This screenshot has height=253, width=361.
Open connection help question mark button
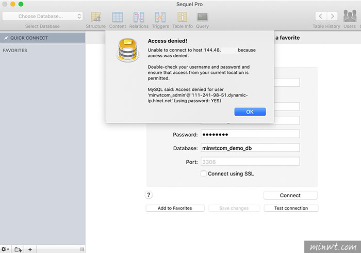149,195
